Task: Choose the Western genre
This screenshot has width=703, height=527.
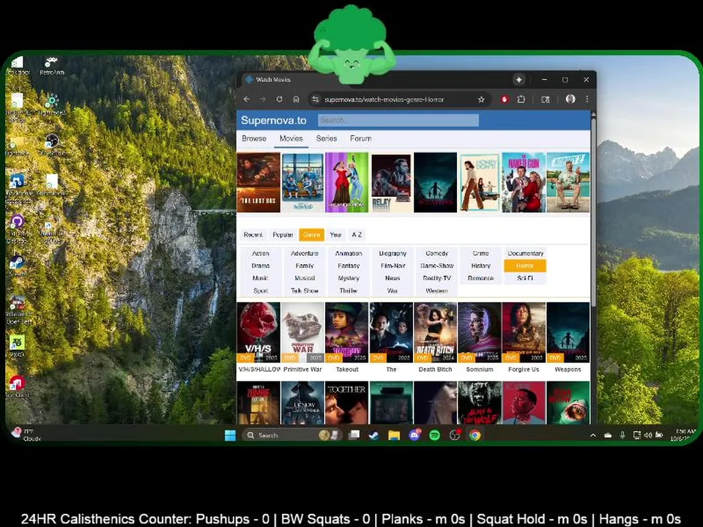Action: point(436,291)
